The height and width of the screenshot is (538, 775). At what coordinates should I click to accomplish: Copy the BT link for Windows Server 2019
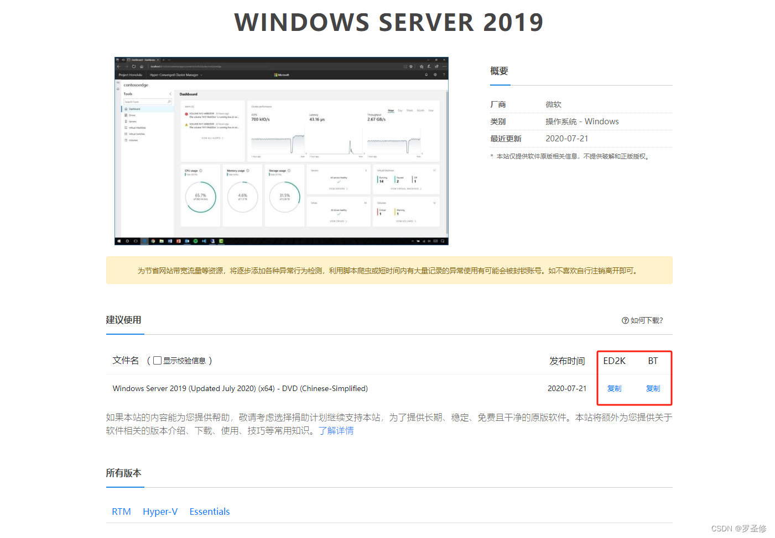(653, 388)
